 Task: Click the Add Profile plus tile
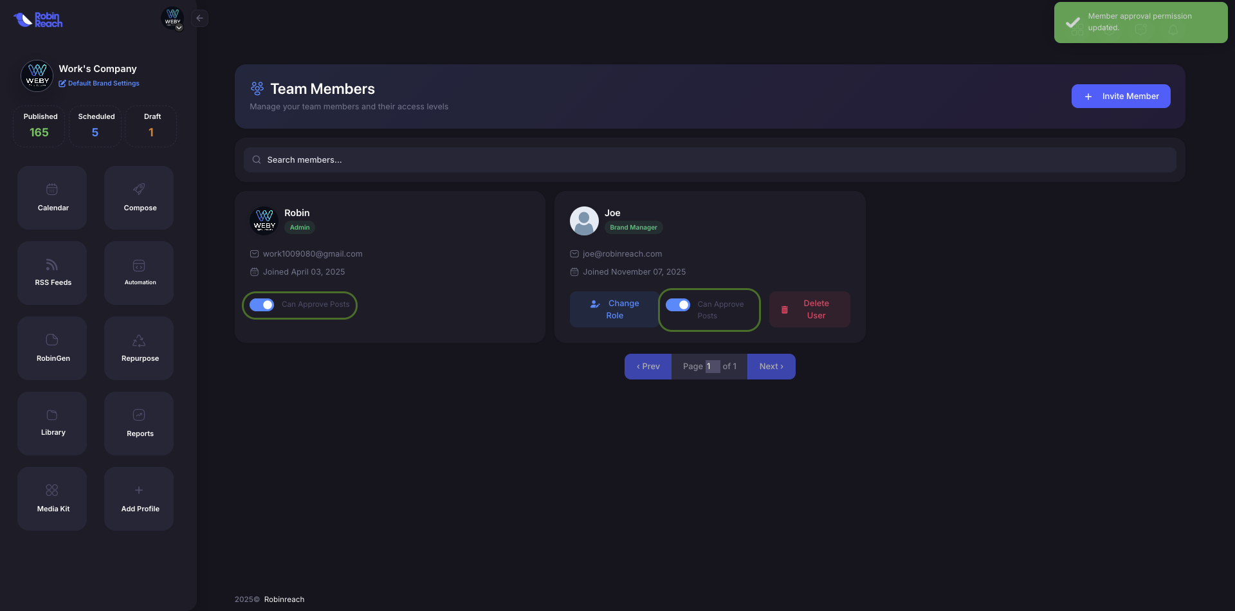click(x=139, y=498)
